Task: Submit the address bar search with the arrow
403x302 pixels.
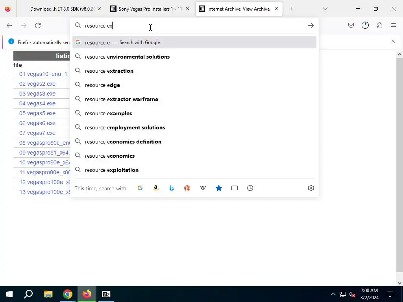Action: (311, 26)
